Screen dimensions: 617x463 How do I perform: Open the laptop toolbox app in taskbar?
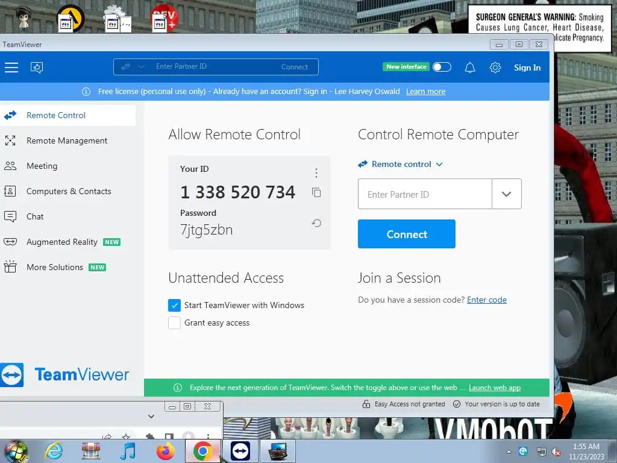point(278,451)
